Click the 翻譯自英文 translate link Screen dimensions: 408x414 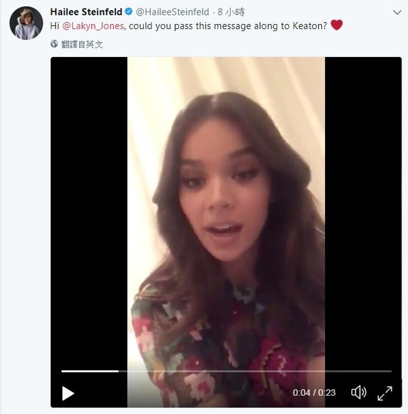point(82,44)
